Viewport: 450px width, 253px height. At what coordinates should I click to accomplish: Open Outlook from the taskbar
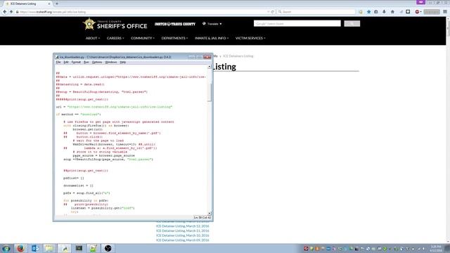point(35,248)
